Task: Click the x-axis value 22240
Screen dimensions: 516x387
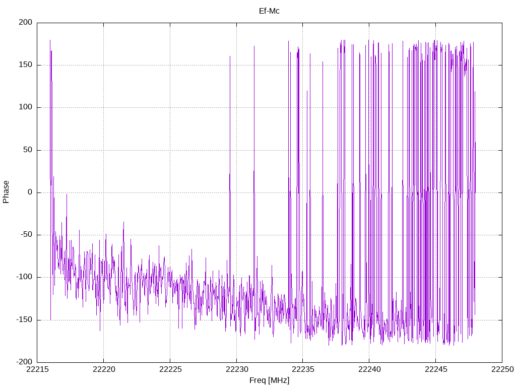Action: [369, 369]
